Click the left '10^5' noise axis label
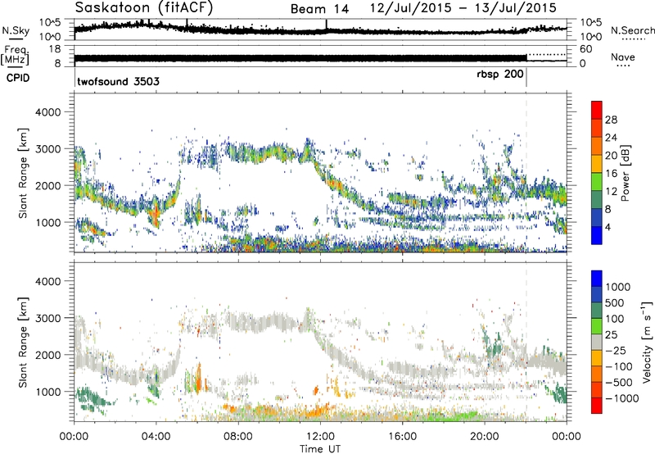This screenshot has width=655, height=454. point(50,22)
